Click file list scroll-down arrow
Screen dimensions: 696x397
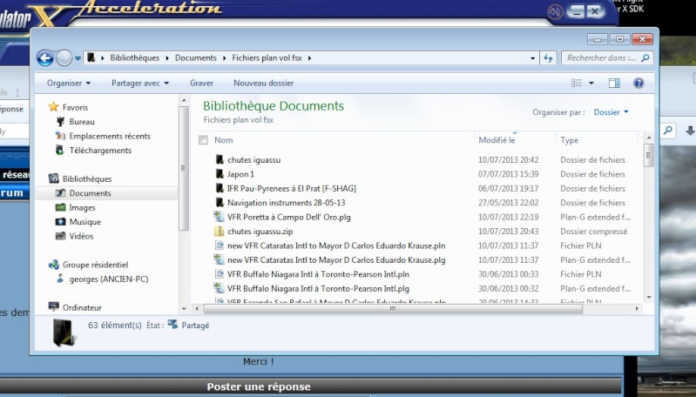click(649, 298)
